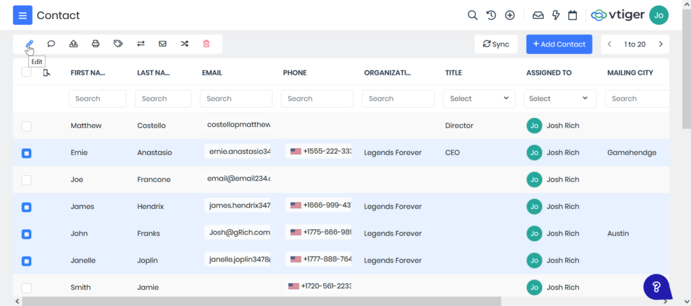The height and width of the screenshot is (306, 691).
Task: Click the Edit pencil icon
Action: coord(29,44)
